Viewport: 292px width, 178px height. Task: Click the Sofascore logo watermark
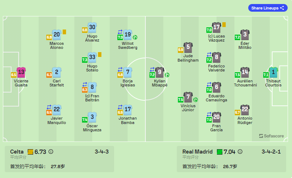pos(271,136)
